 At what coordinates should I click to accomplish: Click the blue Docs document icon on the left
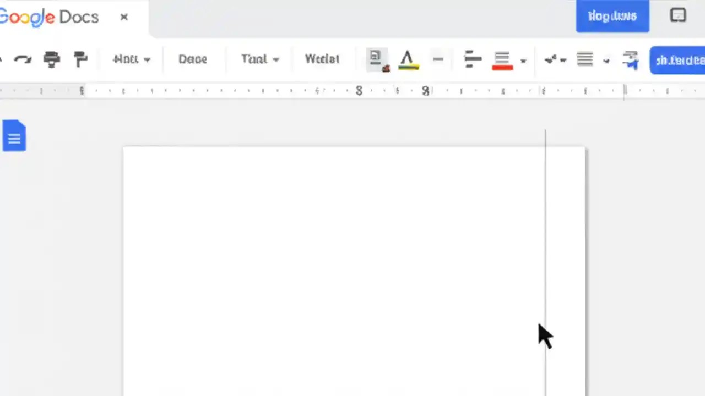click(14, 135)
